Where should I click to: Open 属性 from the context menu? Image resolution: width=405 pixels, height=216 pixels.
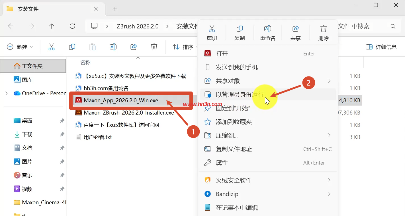(x=268, y=163)
